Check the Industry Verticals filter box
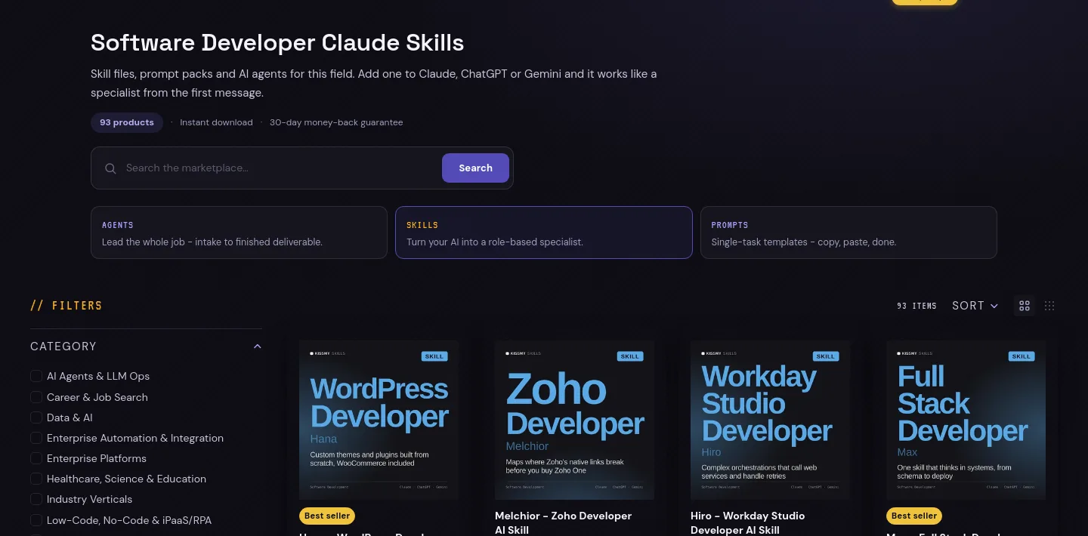This screenshot has height=536, width=1088. [x=36, y=499]
